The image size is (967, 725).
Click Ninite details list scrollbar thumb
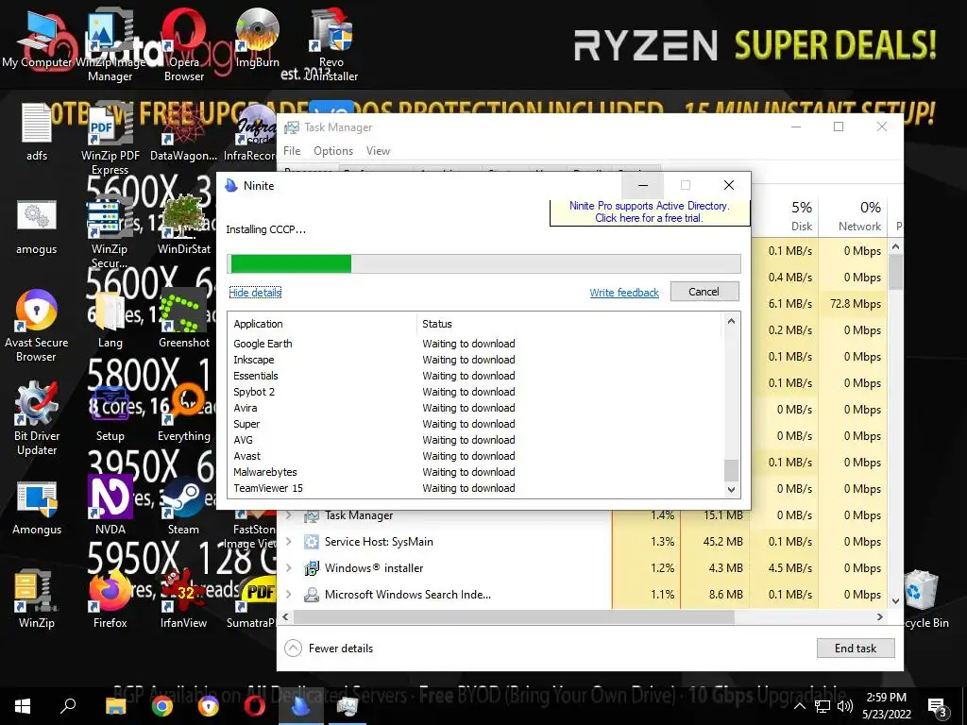coord(731,470)
